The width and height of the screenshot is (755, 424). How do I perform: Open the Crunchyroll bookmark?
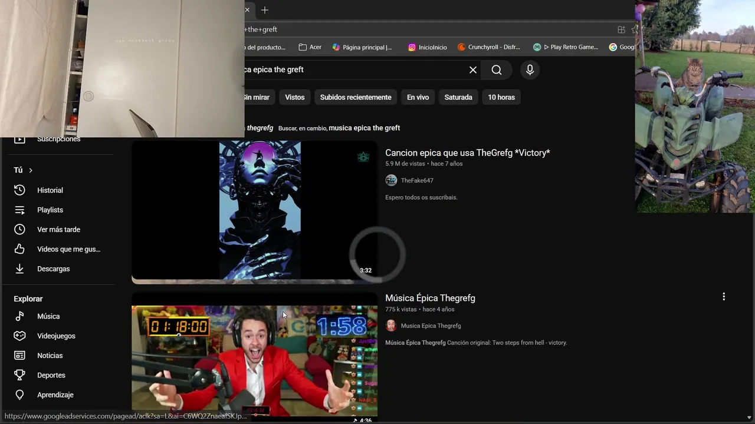(489, 47)
